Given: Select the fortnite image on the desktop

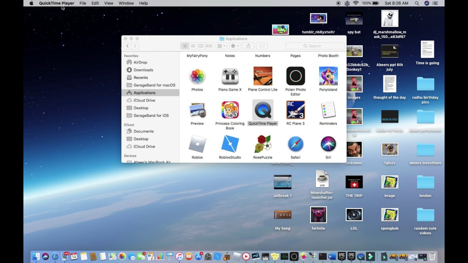Looking at the screenshot, I should 318,215.
